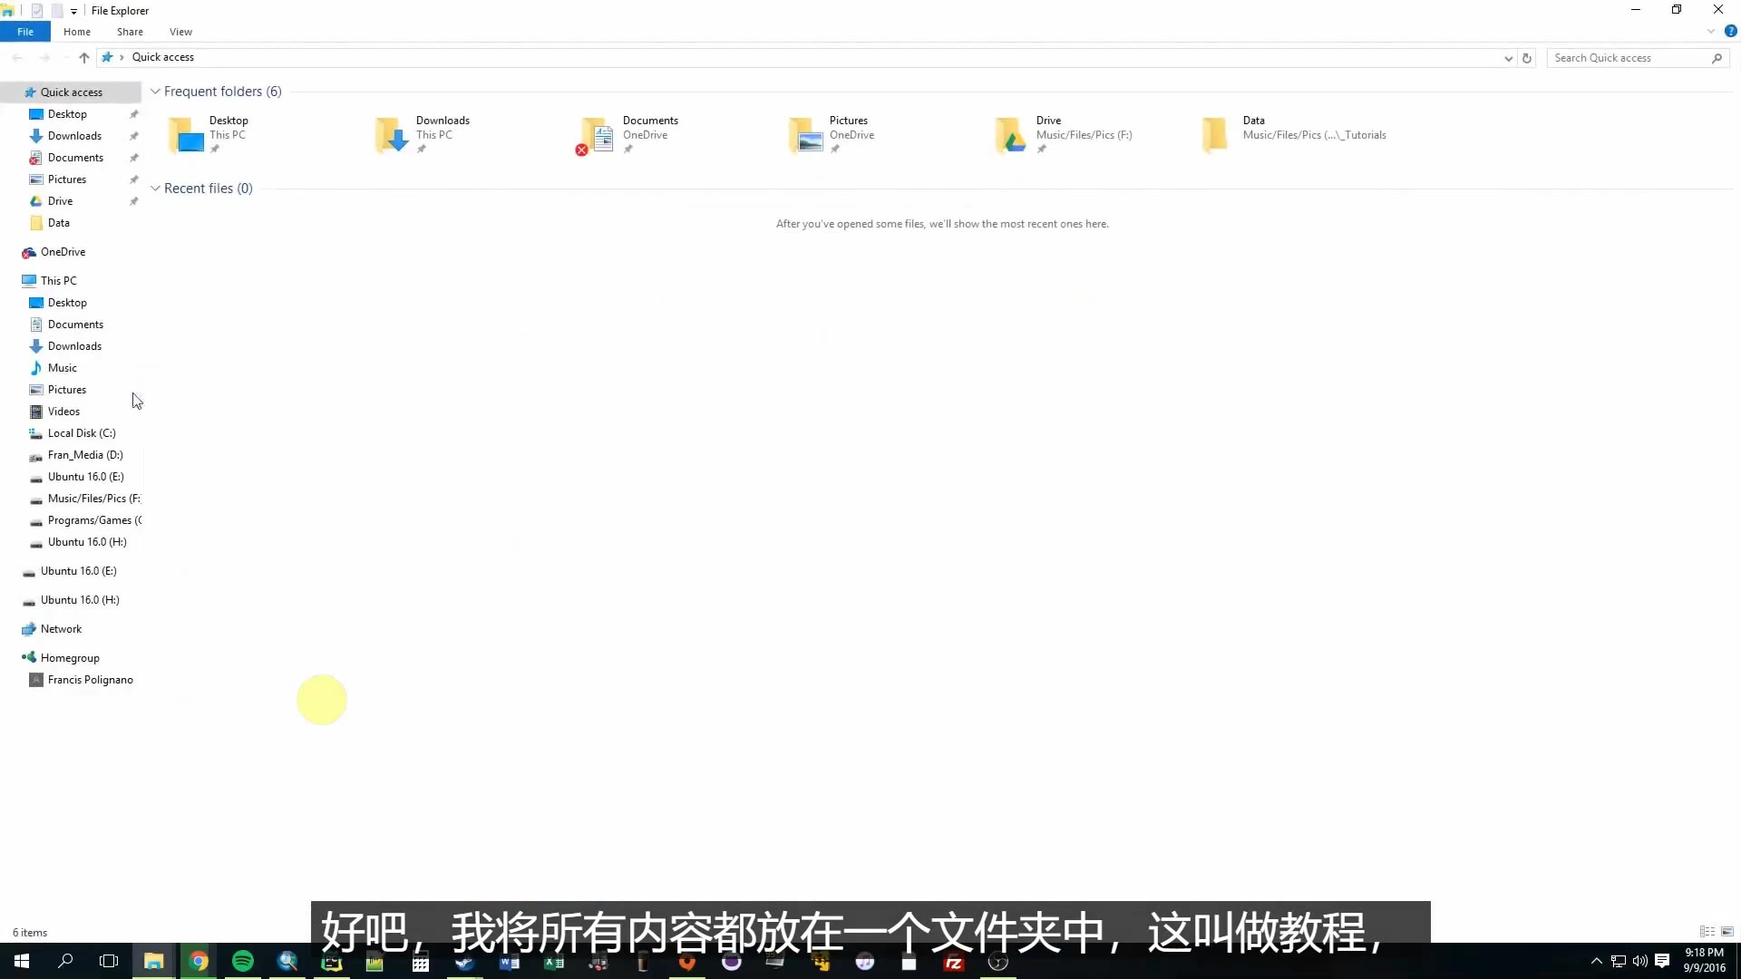Open File Explorer help icon
Screen dimensions: 1741x979
[x=1730, y=31]
